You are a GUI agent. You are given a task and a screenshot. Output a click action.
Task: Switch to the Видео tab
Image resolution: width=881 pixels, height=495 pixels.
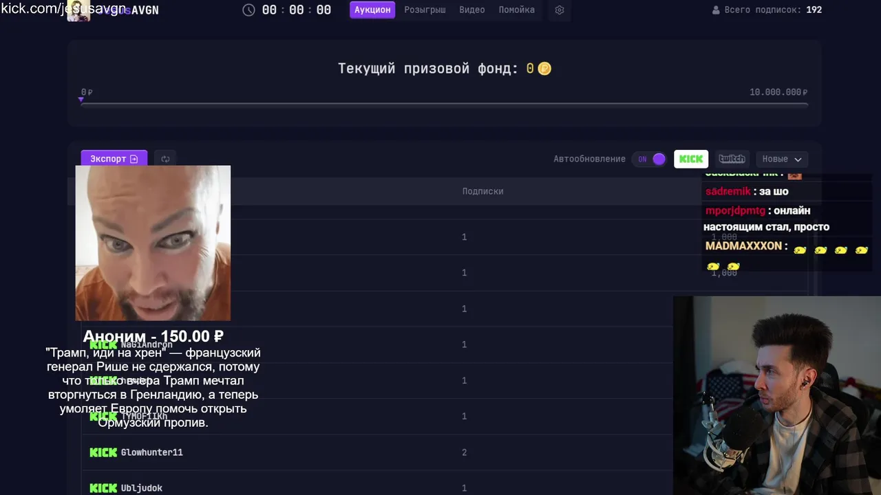click(x=472, y=10)
